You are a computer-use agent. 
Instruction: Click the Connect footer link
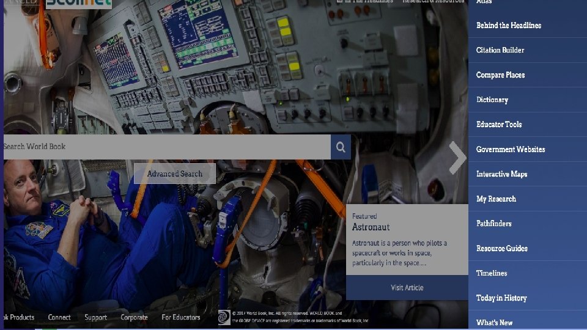(x=59, y=317)
